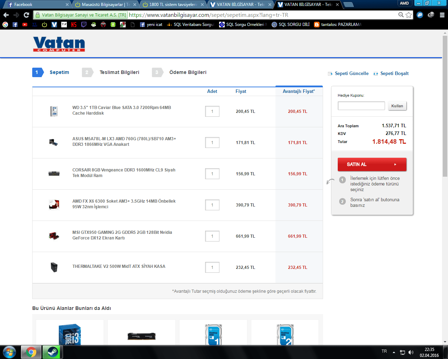Open the Twitch bookmark icon
The image size is (448, 359).
84,25
